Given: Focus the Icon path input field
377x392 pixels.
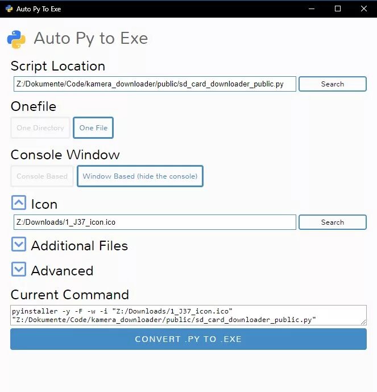Looking at the screenshot, I should click(x=155, y=222).
